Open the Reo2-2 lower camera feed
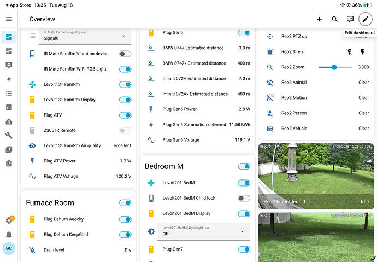Screen dimensions: 377x262 (x=316, y=237)
